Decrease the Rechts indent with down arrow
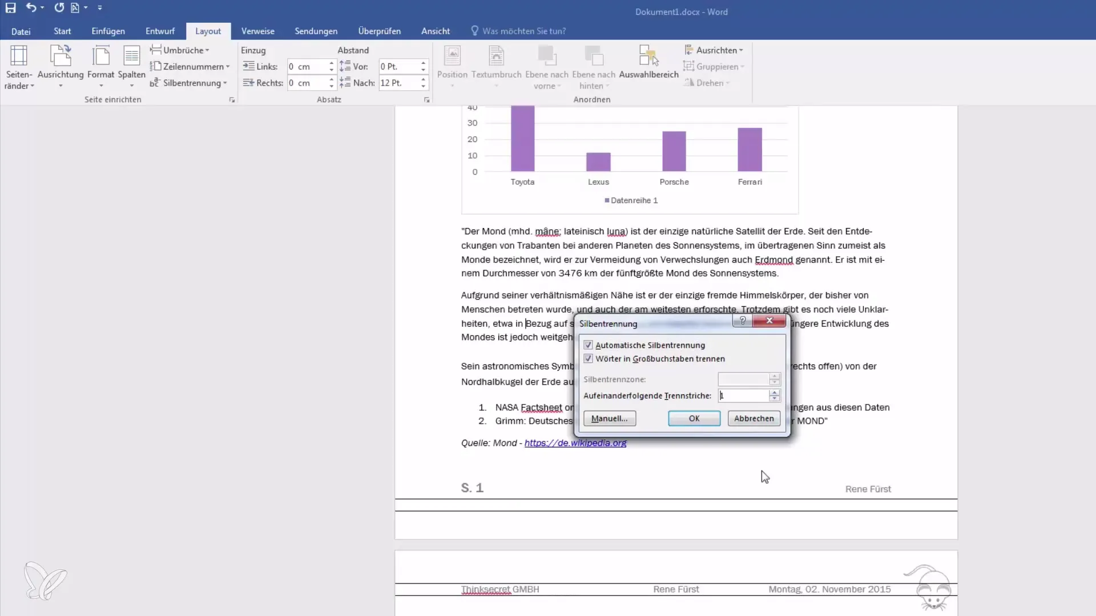 point(332,87)
